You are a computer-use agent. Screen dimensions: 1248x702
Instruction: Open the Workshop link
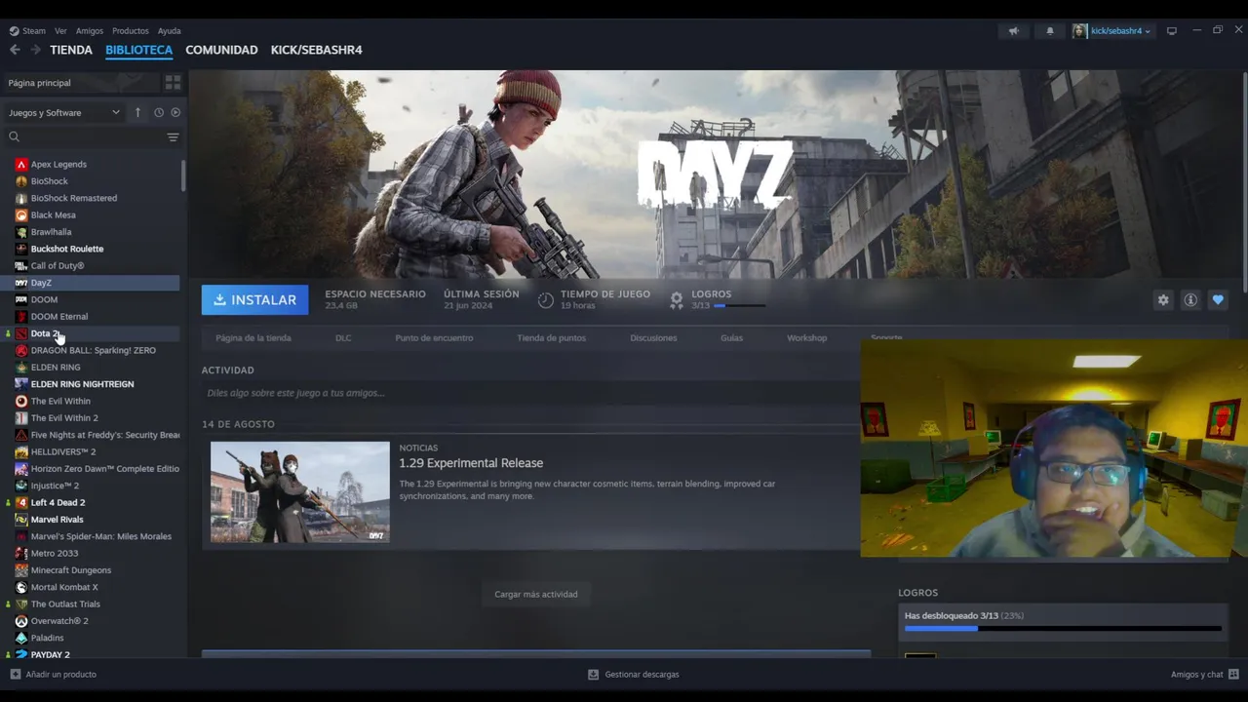(806, 338)
